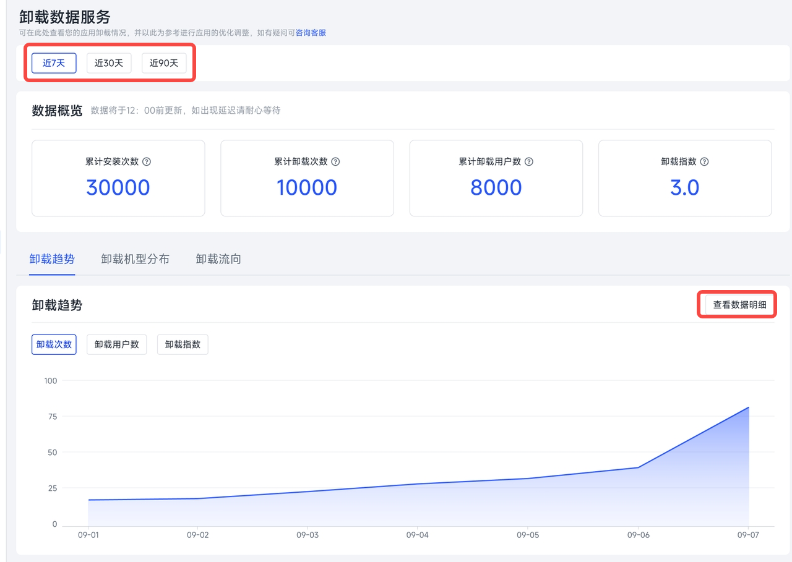This screenshot has height=562, width=792.
Task: Click the 09-06 data point on chart
Action: [x=638, y=467]
